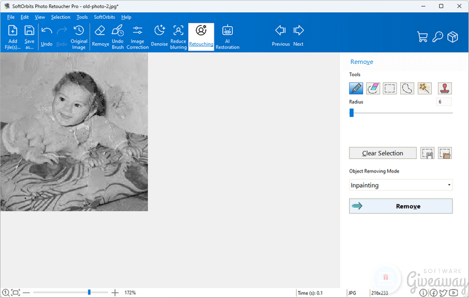Click the Radius slider track
Screen dimensions: 469x298
(402, 113)
